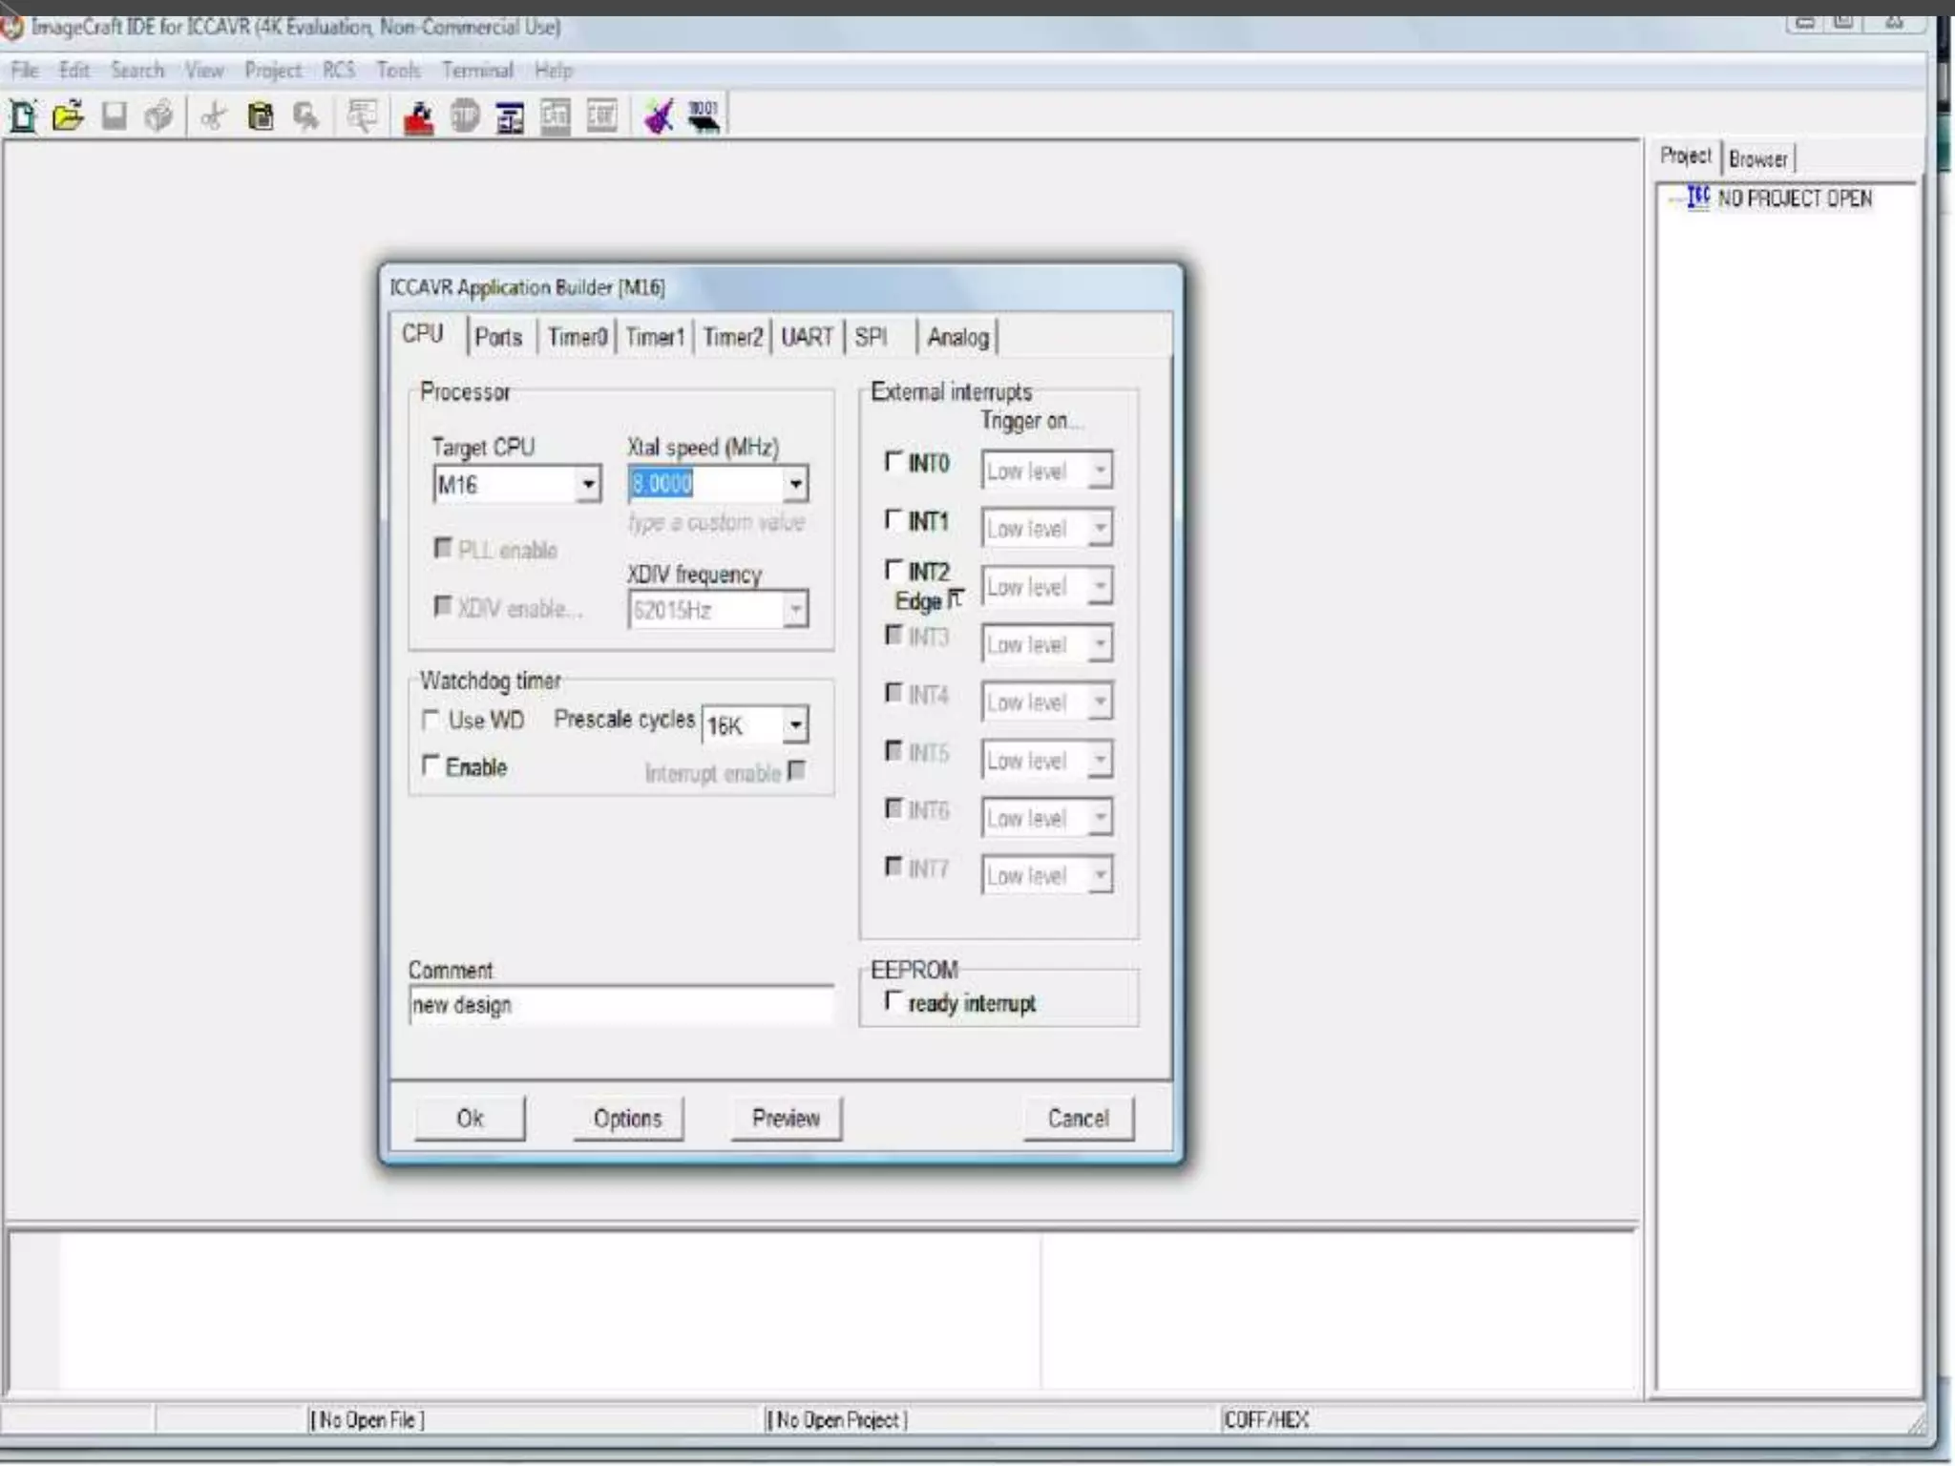This screenshot has height=1466, width=1955.
Task: Click the ImageCraft app icon in title bar
Action: click(x=12, y=27)
